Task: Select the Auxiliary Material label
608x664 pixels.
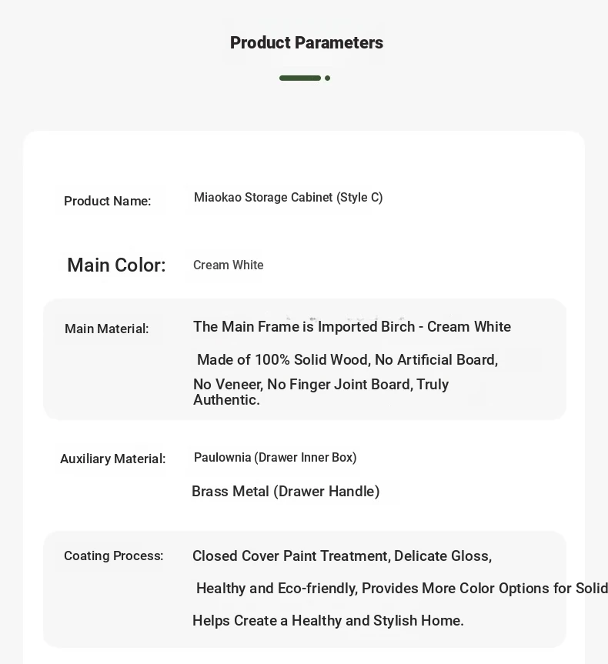Action: [112, 459]
